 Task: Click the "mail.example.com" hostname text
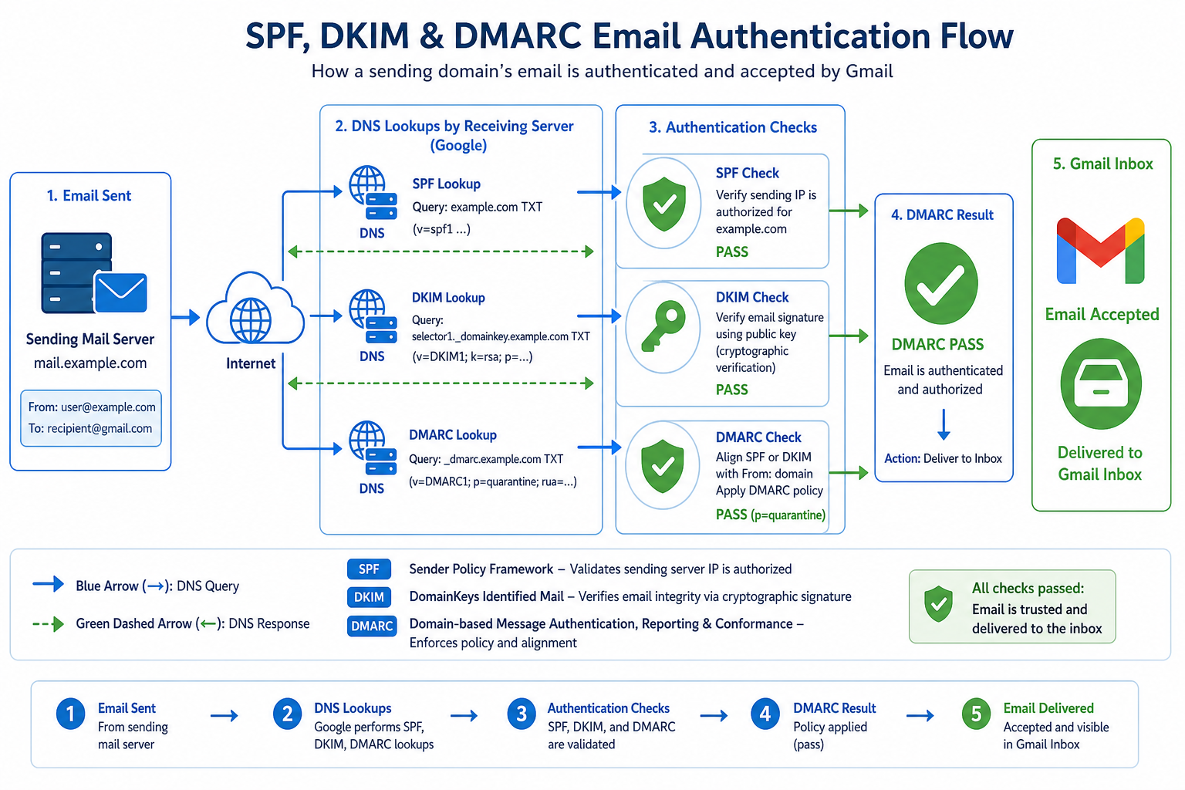tap(90, 363)
